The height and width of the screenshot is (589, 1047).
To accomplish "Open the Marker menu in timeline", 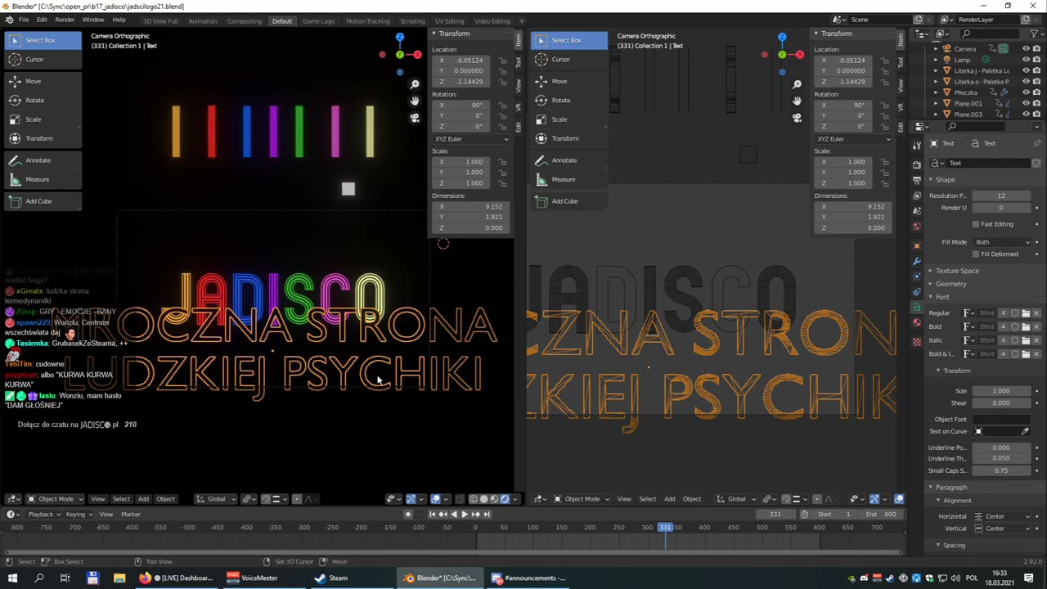I will tap(131, 515).
